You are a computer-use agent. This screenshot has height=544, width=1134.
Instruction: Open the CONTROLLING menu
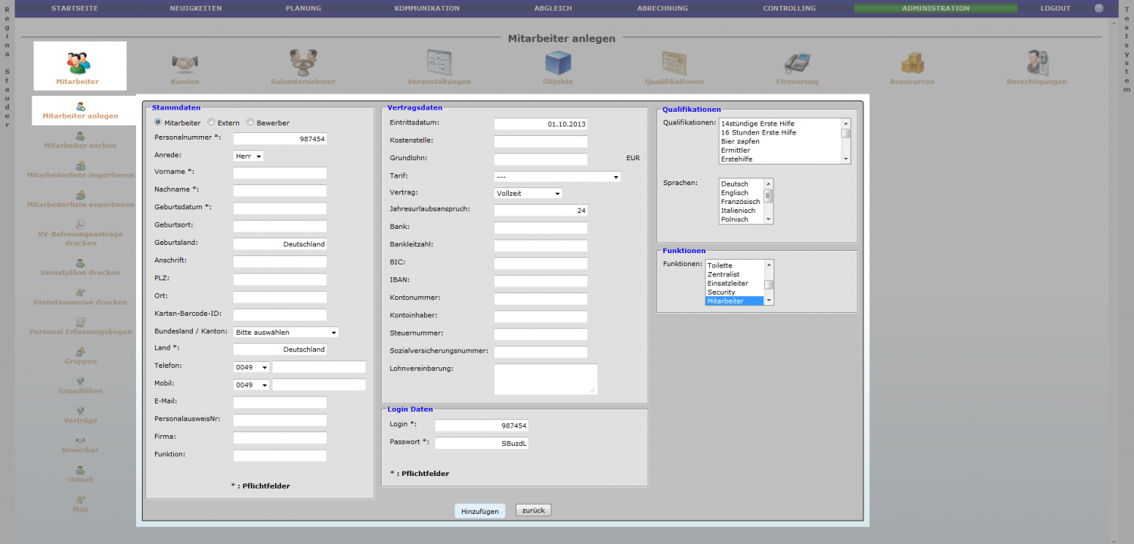(x=789, y=8)
